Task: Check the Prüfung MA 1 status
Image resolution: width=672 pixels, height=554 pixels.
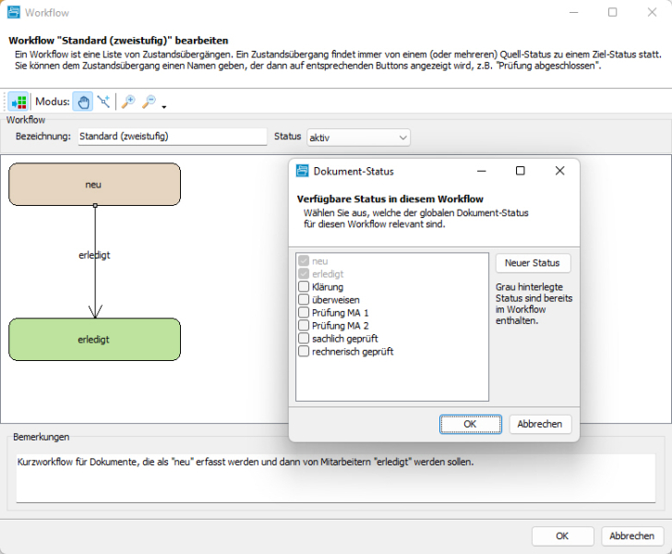Action: pos(304,312)
